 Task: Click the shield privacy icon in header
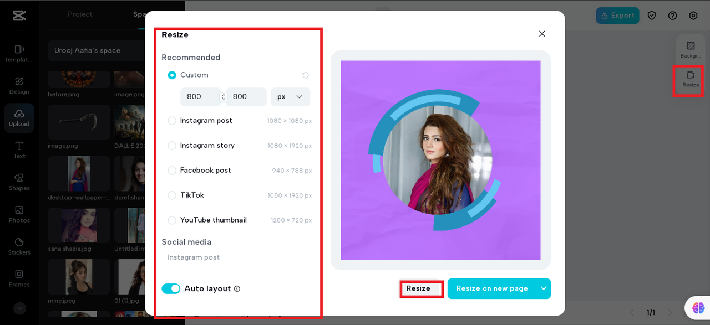coord(652,16)
